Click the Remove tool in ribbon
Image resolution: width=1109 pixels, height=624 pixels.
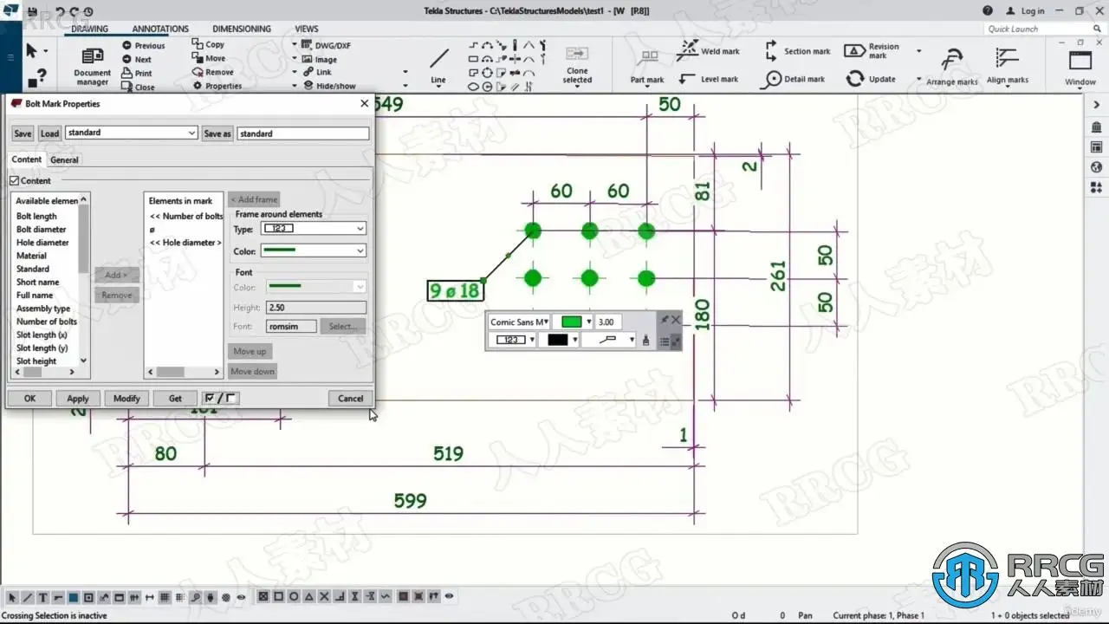click(x=212, y=72)
